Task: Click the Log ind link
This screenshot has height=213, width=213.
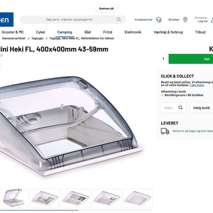Action: (x=202, y=21)
